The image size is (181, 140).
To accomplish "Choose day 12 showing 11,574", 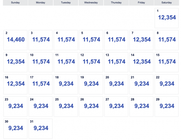I will [91, 62].
